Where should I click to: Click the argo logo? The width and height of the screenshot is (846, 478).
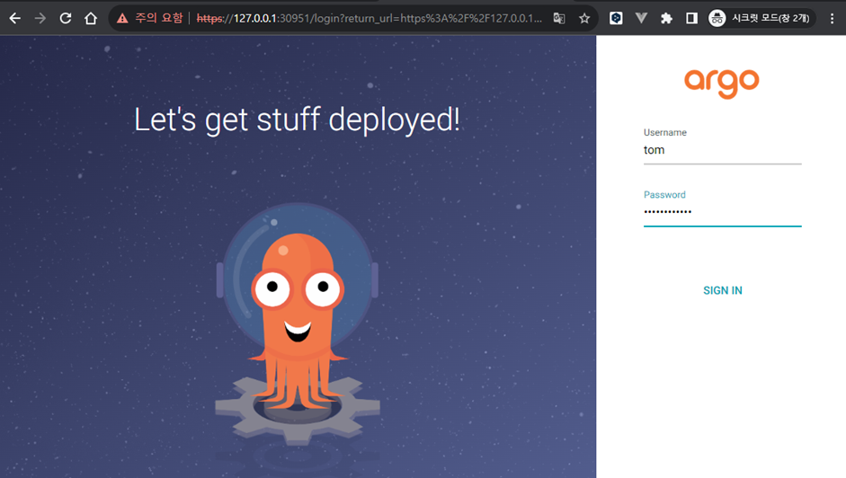[722, 83]
